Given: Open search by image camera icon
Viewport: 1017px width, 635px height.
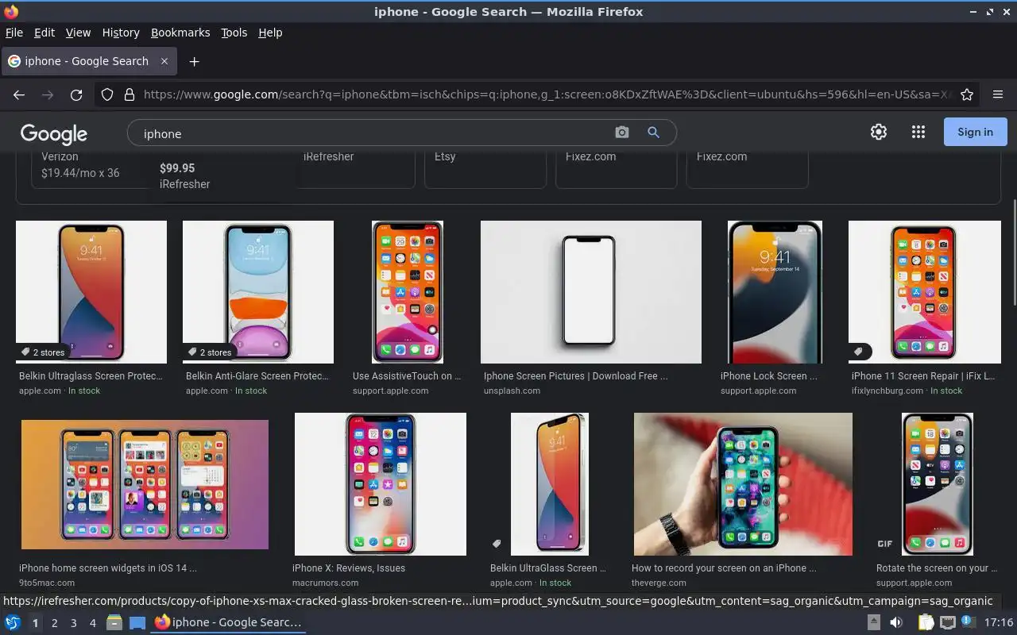Looking at the screenshot, I should point(622,133).
